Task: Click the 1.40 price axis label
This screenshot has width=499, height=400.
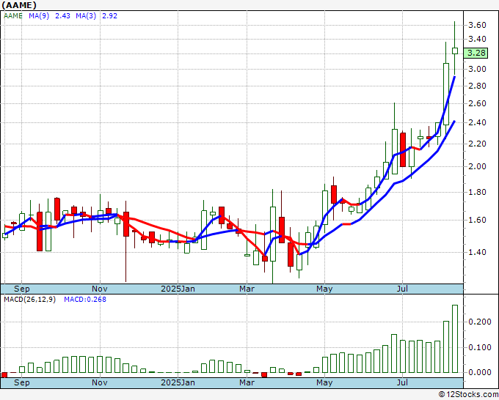Action: tap(477, 252)
